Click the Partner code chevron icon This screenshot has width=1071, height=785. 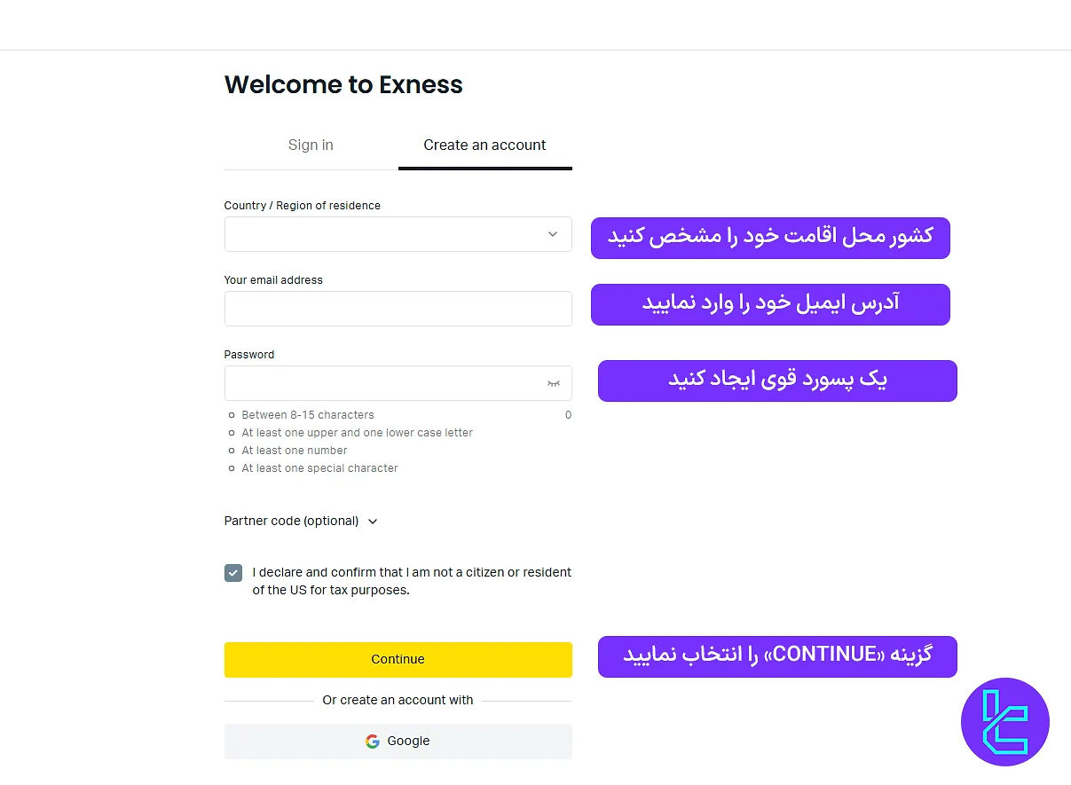(373, 522)
